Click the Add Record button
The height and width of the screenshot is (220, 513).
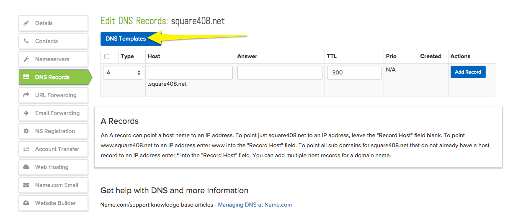point(468,72)
